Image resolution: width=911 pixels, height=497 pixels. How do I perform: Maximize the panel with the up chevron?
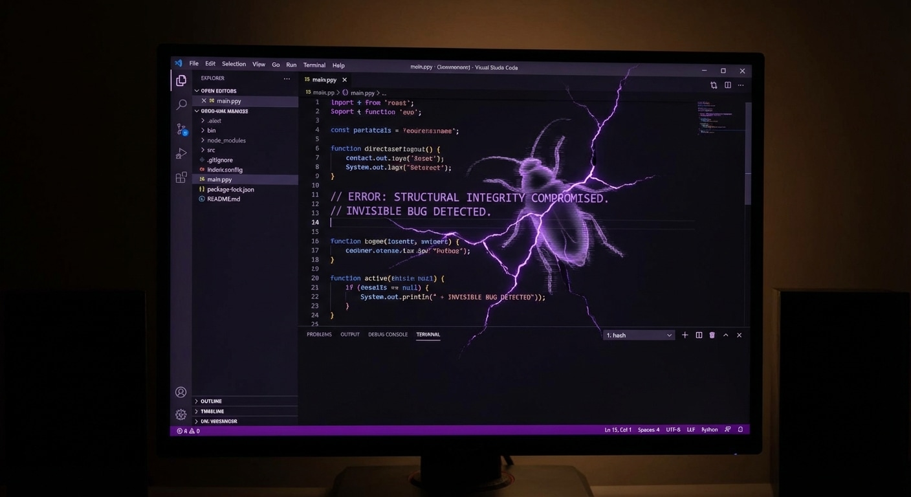pyautogui.click(x=726, y=335)
